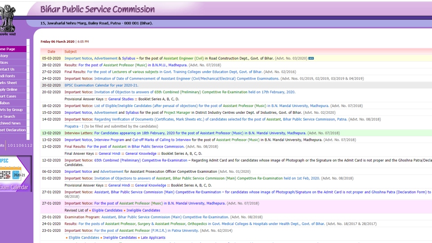This screenshot has width=432, height=243.
Task: Open Regarding Verification of Documents notice link
Action: click(220, 119)
